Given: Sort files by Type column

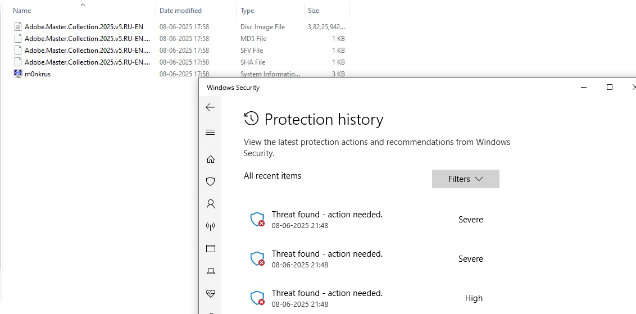Looking at the screenshot, I should (x=271, y=11).
